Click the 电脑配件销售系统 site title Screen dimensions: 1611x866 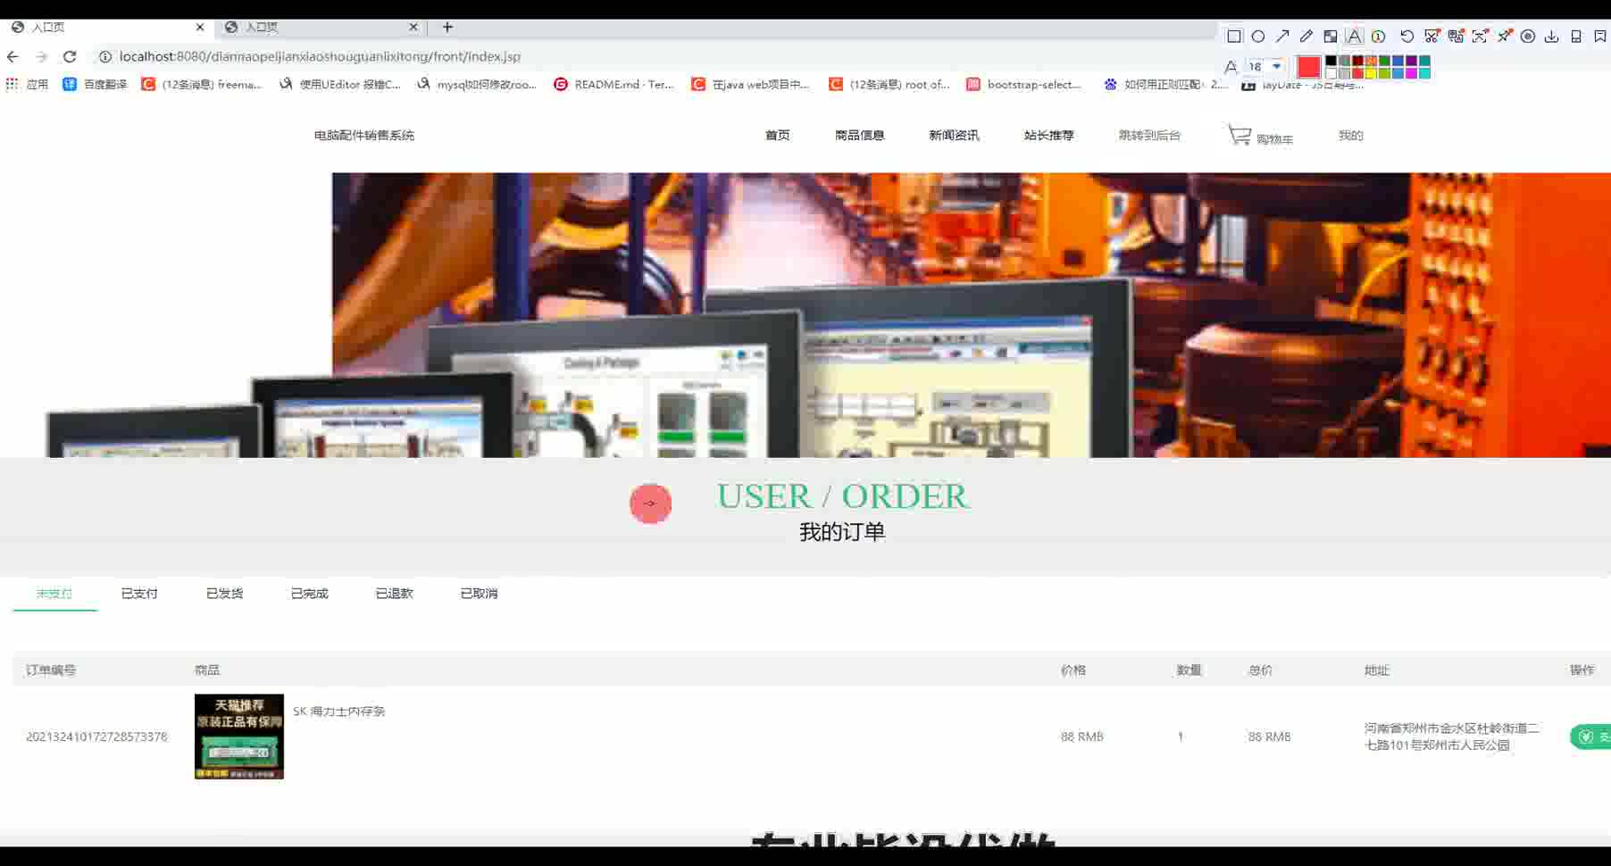pyautogui.click(x=364, y=136)
